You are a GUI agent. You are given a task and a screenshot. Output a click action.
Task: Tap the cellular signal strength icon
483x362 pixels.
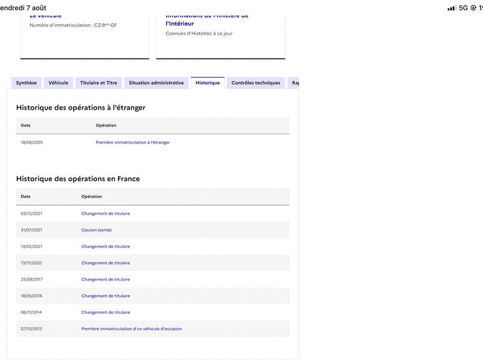[x=452, y=8]
